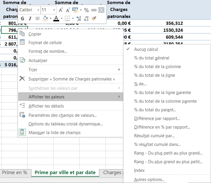The image size is (211, 183).
Task: Choose Différence en % par rapport...
Action: click(x=167, y=127)
